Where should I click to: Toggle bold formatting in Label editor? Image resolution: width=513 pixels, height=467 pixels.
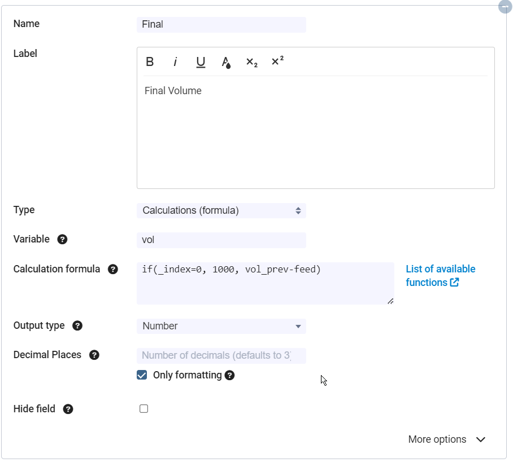click(x=150, y=62)
